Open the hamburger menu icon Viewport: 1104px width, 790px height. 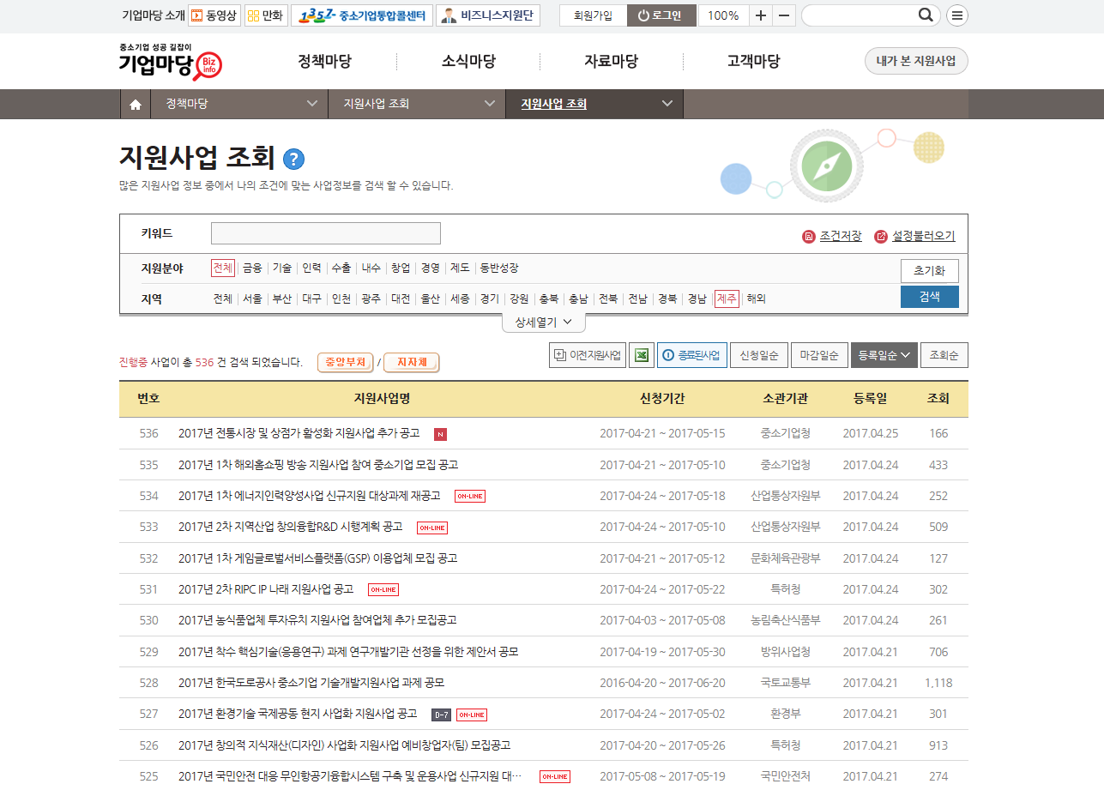[x=957, y=15]
